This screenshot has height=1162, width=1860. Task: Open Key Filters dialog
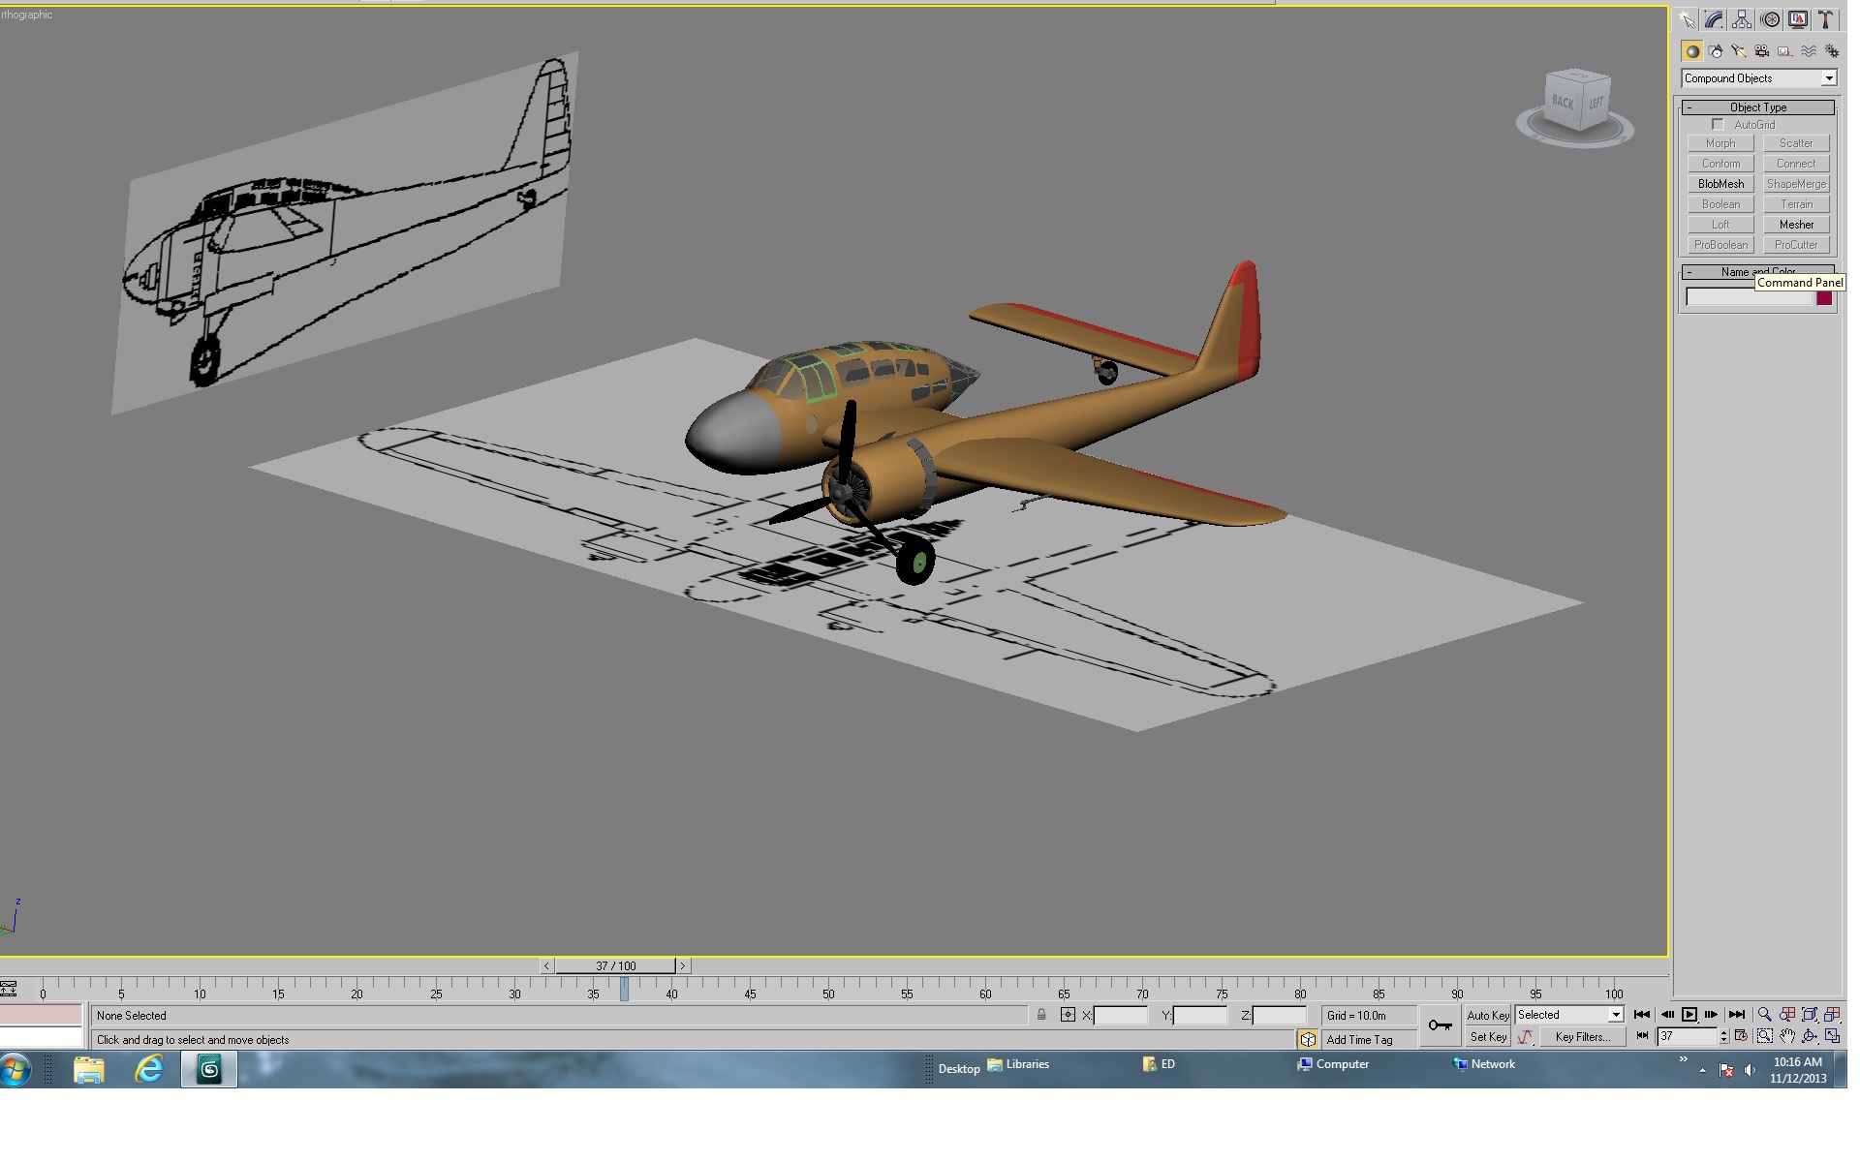[x=1583, y=1037]
